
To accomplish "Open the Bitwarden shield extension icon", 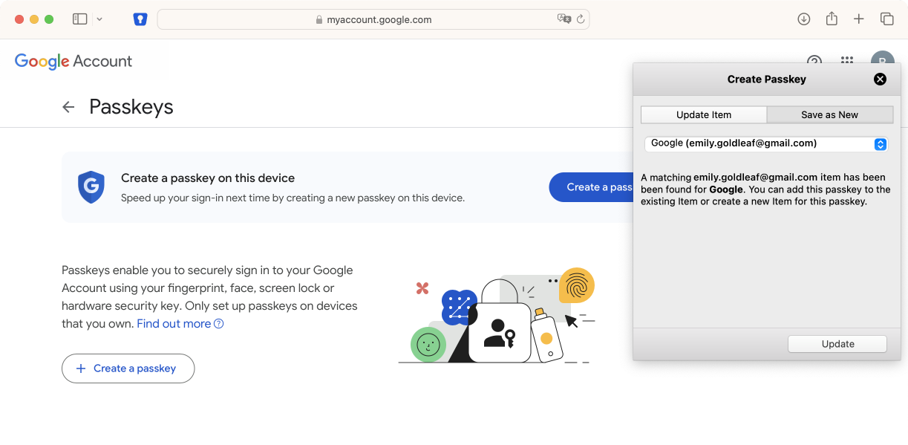I will click(140, 19).
